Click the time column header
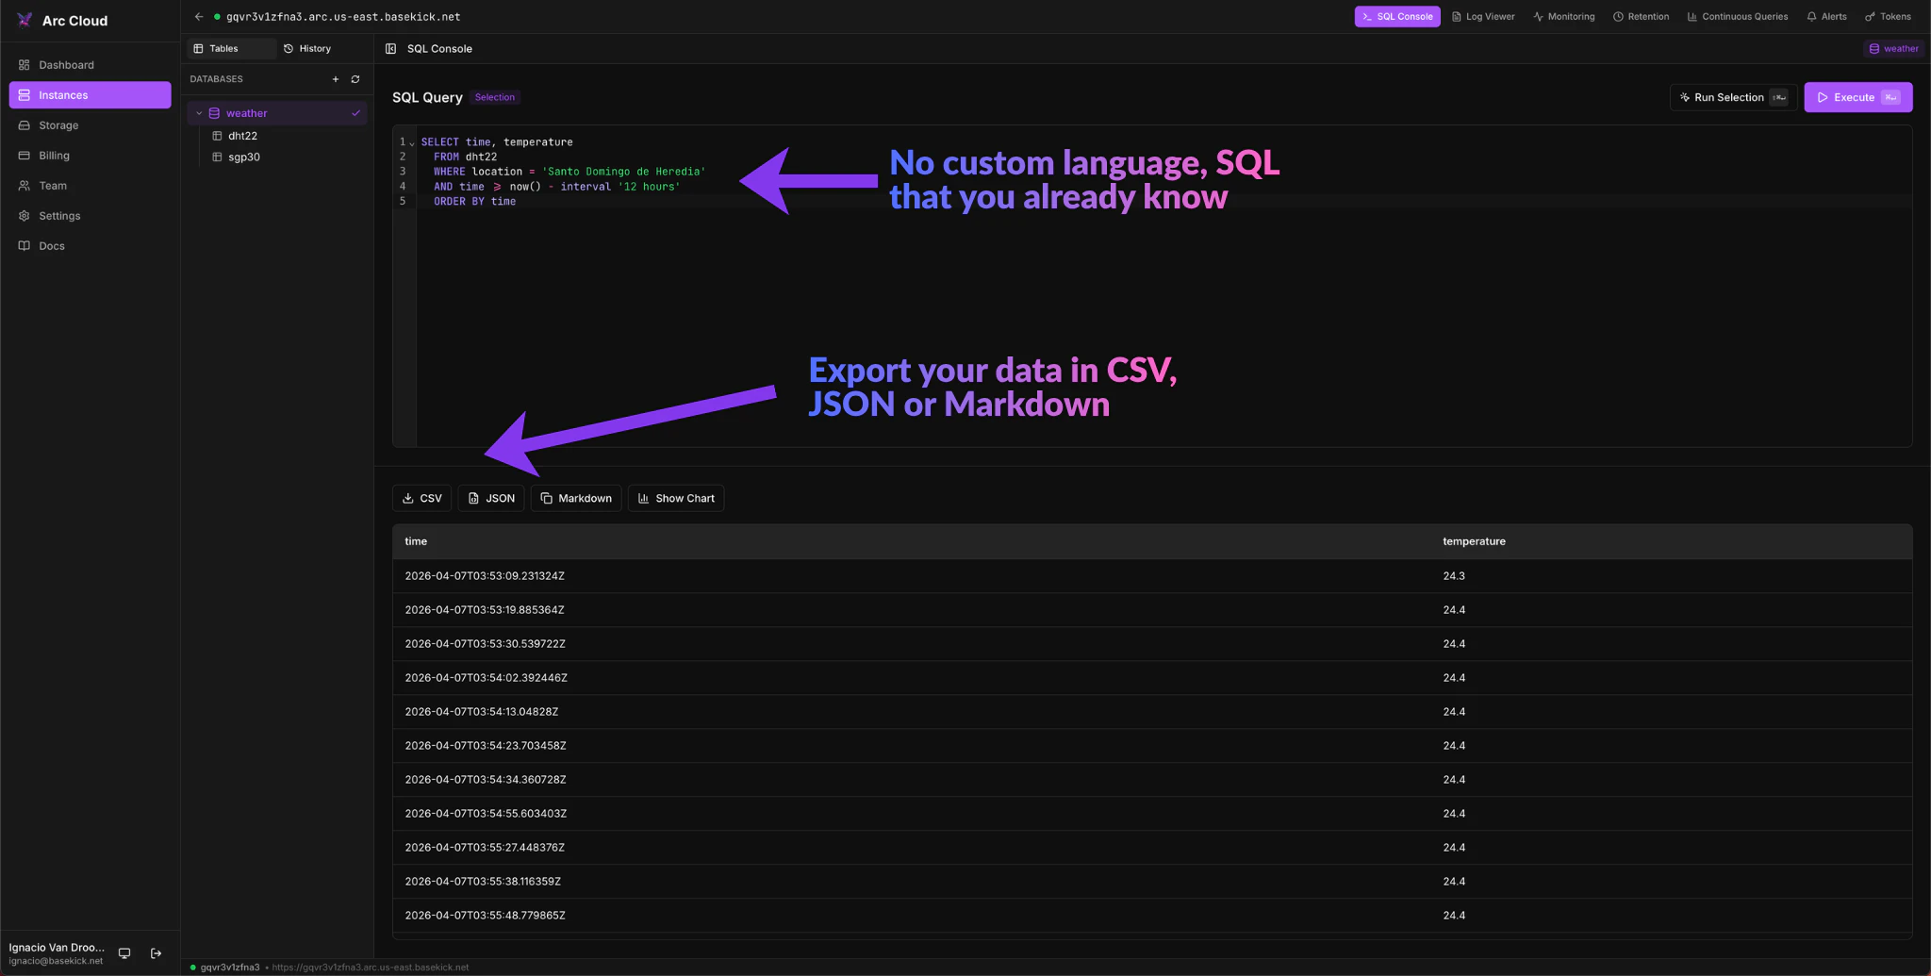 [x=416, y=541]
